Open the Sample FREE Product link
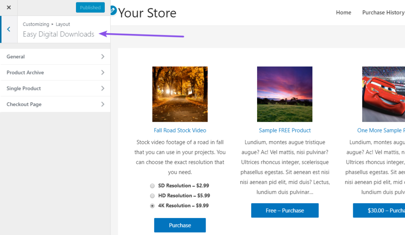 tap(285, 130)
